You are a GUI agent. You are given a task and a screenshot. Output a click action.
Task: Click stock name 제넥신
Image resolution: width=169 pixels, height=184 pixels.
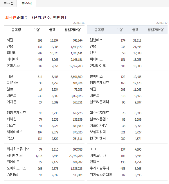(12, 119)
